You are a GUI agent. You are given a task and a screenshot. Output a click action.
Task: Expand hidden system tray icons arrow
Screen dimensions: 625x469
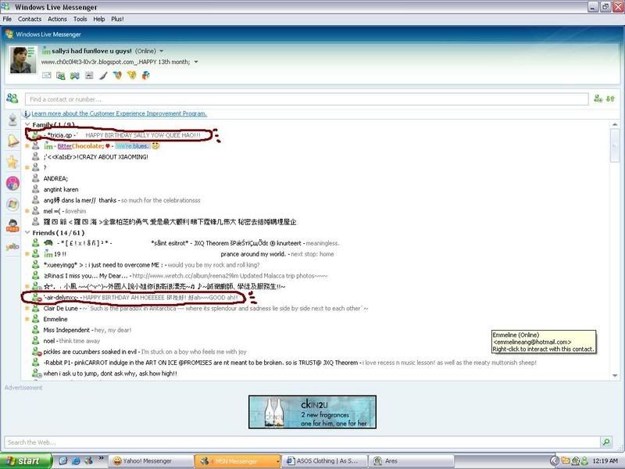pyautogui.click(x=554, y=461)
